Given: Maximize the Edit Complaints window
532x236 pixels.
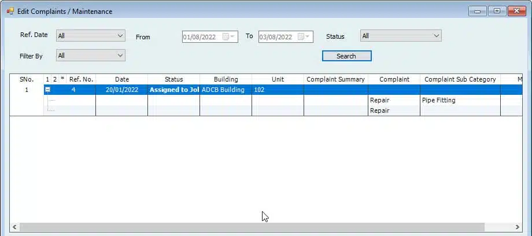Looking at the screenshot, I should [496, 11].
